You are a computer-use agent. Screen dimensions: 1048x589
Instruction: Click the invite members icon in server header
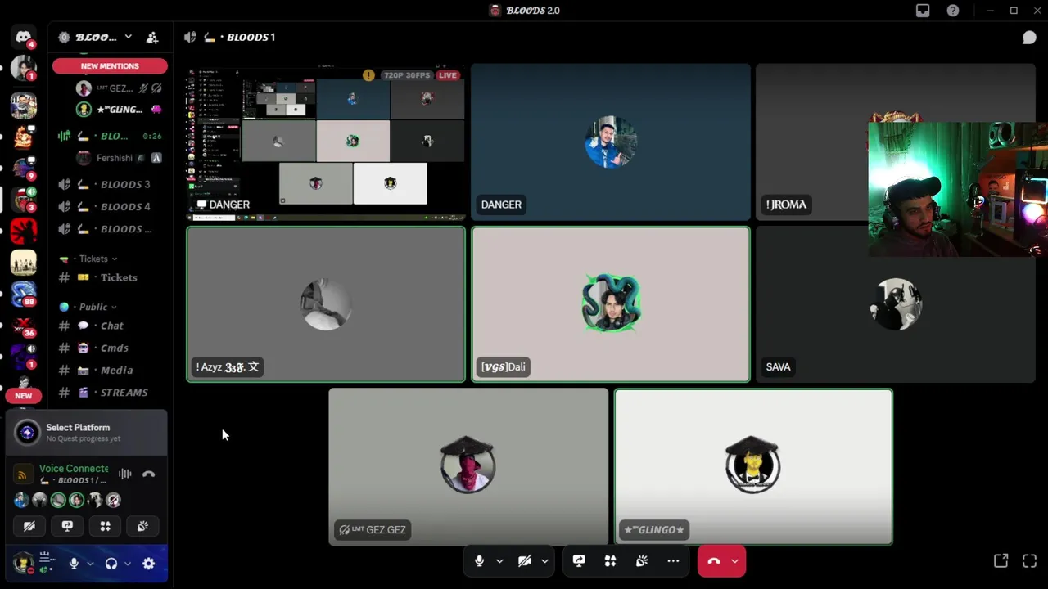(x=152, y=37)
